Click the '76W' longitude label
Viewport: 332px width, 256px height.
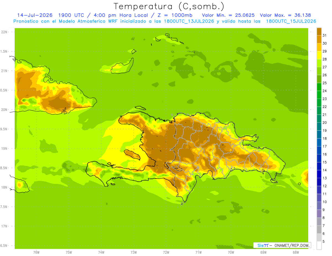[x=36, y=252]
